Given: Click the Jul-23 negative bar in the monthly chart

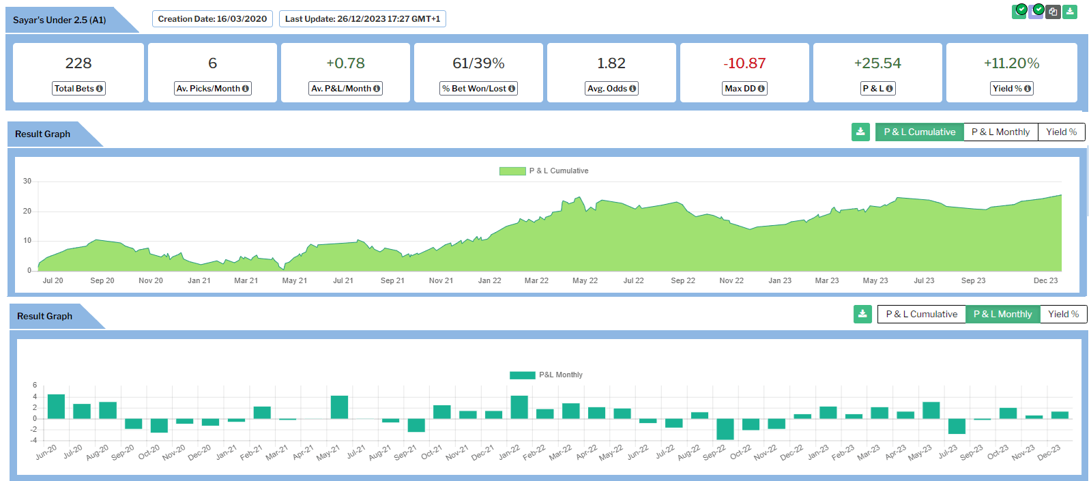Looking at the screenshot, I should pos(957,426).
